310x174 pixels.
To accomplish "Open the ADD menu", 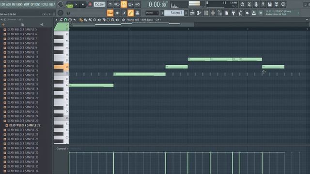I will coord(9,4).
